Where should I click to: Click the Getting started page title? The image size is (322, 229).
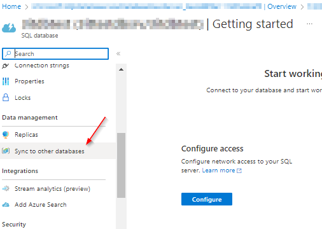point(253,24)
